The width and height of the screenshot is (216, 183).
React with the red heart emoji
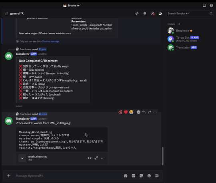[126, 112]
